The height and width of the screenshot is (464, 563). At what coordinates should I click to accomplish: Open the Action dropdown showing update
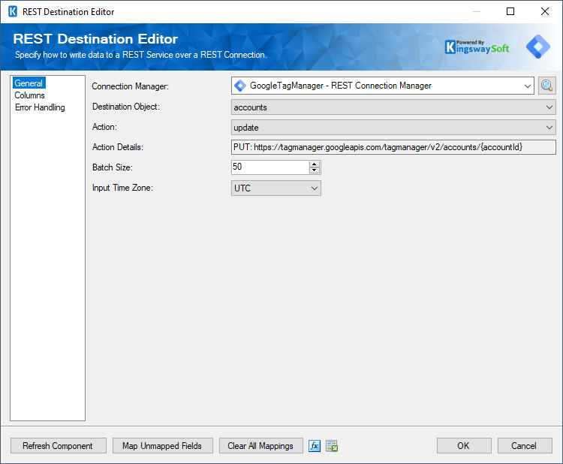pyautogui.click(x=549, y=128)
